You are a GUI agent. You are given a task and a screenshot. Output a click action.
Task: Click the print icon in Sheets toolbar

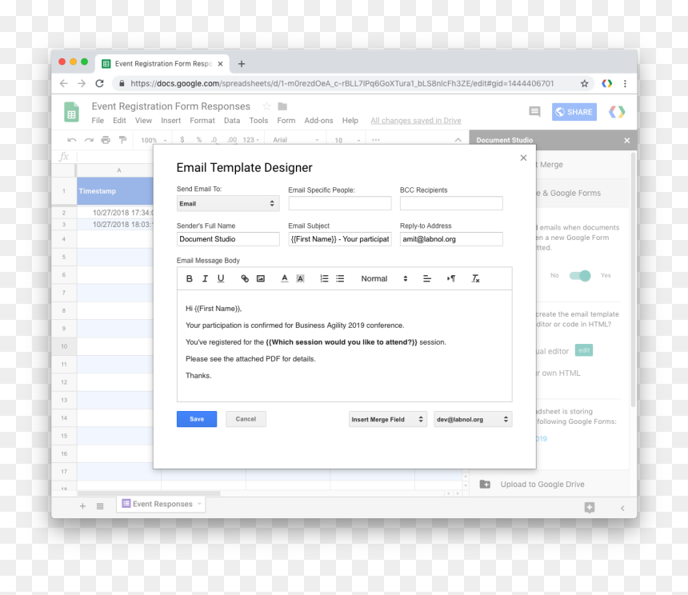tap(106, 140)
